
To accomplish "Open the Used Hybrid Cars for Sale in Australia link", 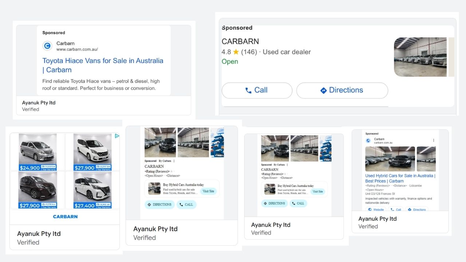I will 400,178.
